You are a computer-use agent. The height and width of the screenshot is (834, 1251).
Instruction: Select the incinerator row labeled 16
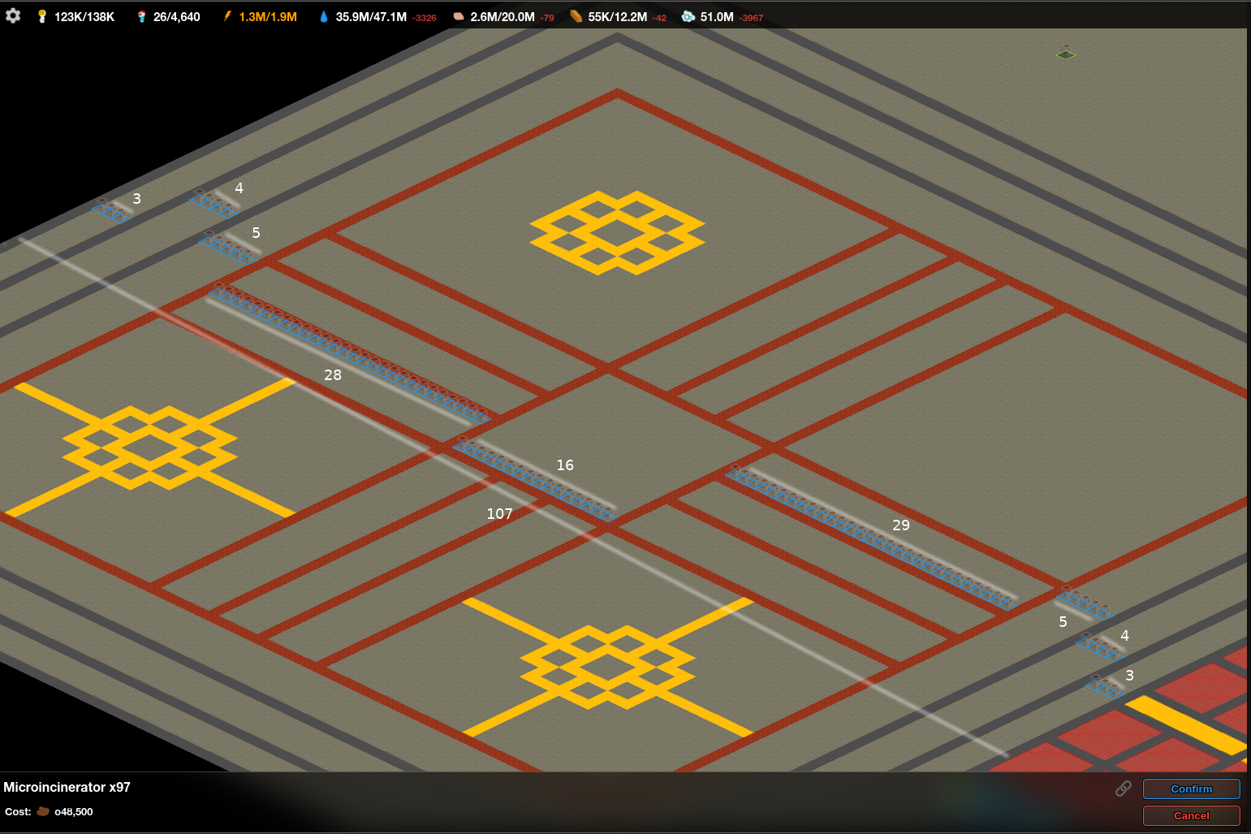[535, 478]
